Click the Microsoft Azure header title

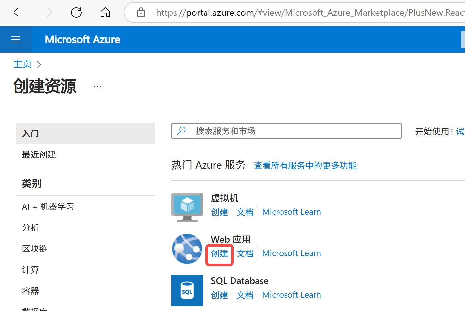pos(82,39)
